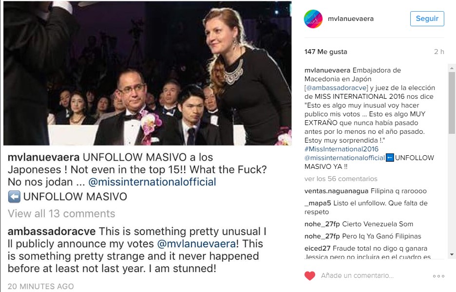Open ventas.naguanagua commenter profile
This screenshot has width=456, height=292.
click(x=336, y=191)
